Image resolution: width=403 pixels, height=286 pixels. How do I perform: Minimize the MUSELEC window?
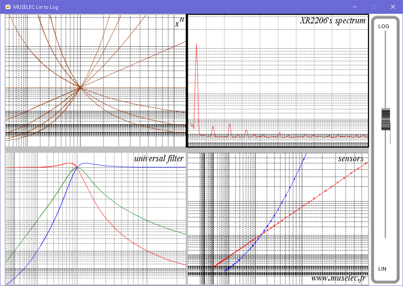click(x=355, y=7)
